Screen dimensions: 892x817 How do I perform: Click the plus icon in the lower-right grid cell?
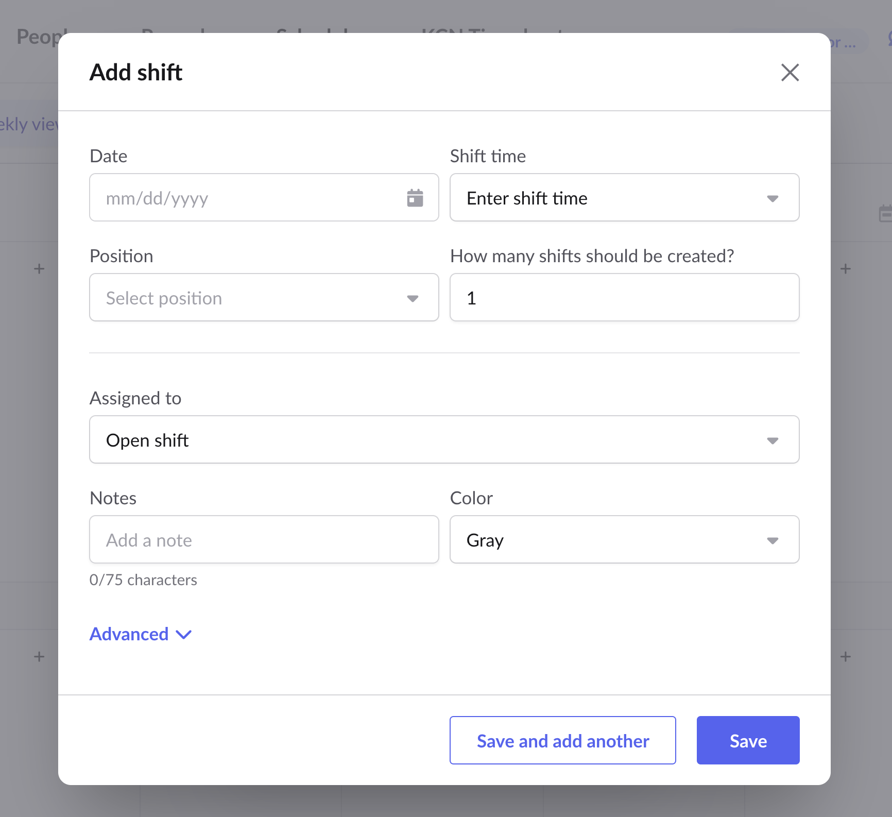pos(845,656)
